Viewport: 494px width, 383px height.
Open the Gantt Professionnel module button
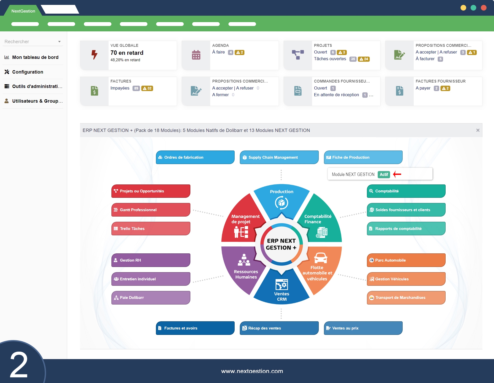[151, 210]
